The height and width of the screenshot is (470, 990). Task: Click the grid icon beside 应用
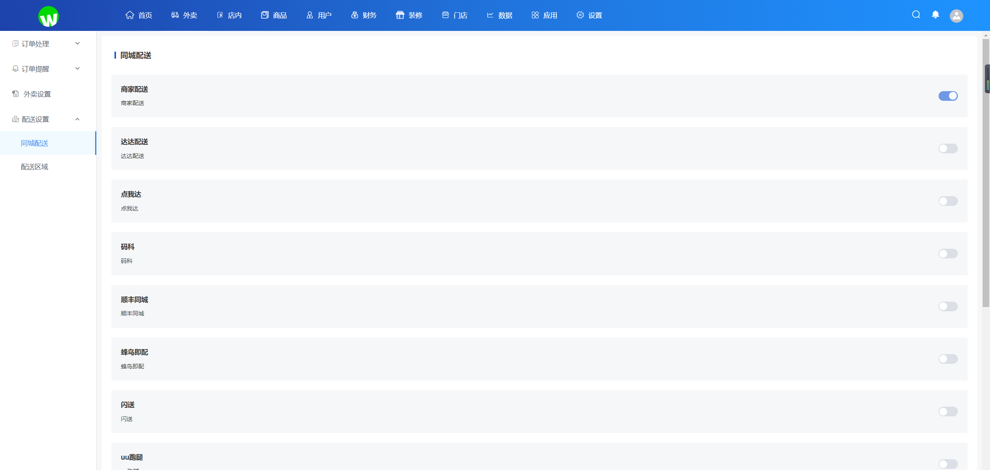click(x=535, y=15)
